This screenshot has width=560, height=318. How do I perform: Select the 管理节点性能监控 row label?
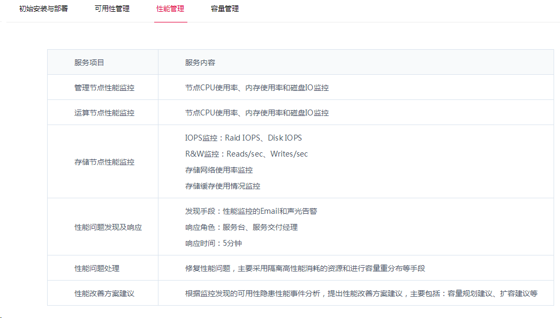pyautogui.click(x=104, y=88)
